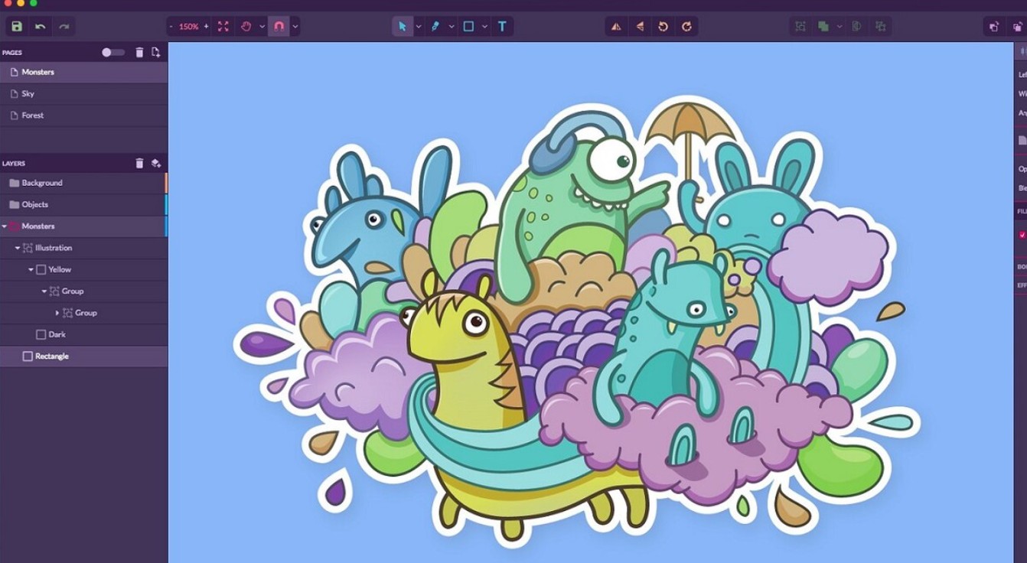Open the Pointer tool dropdown arrow
1027x563 pixels.
419,26
